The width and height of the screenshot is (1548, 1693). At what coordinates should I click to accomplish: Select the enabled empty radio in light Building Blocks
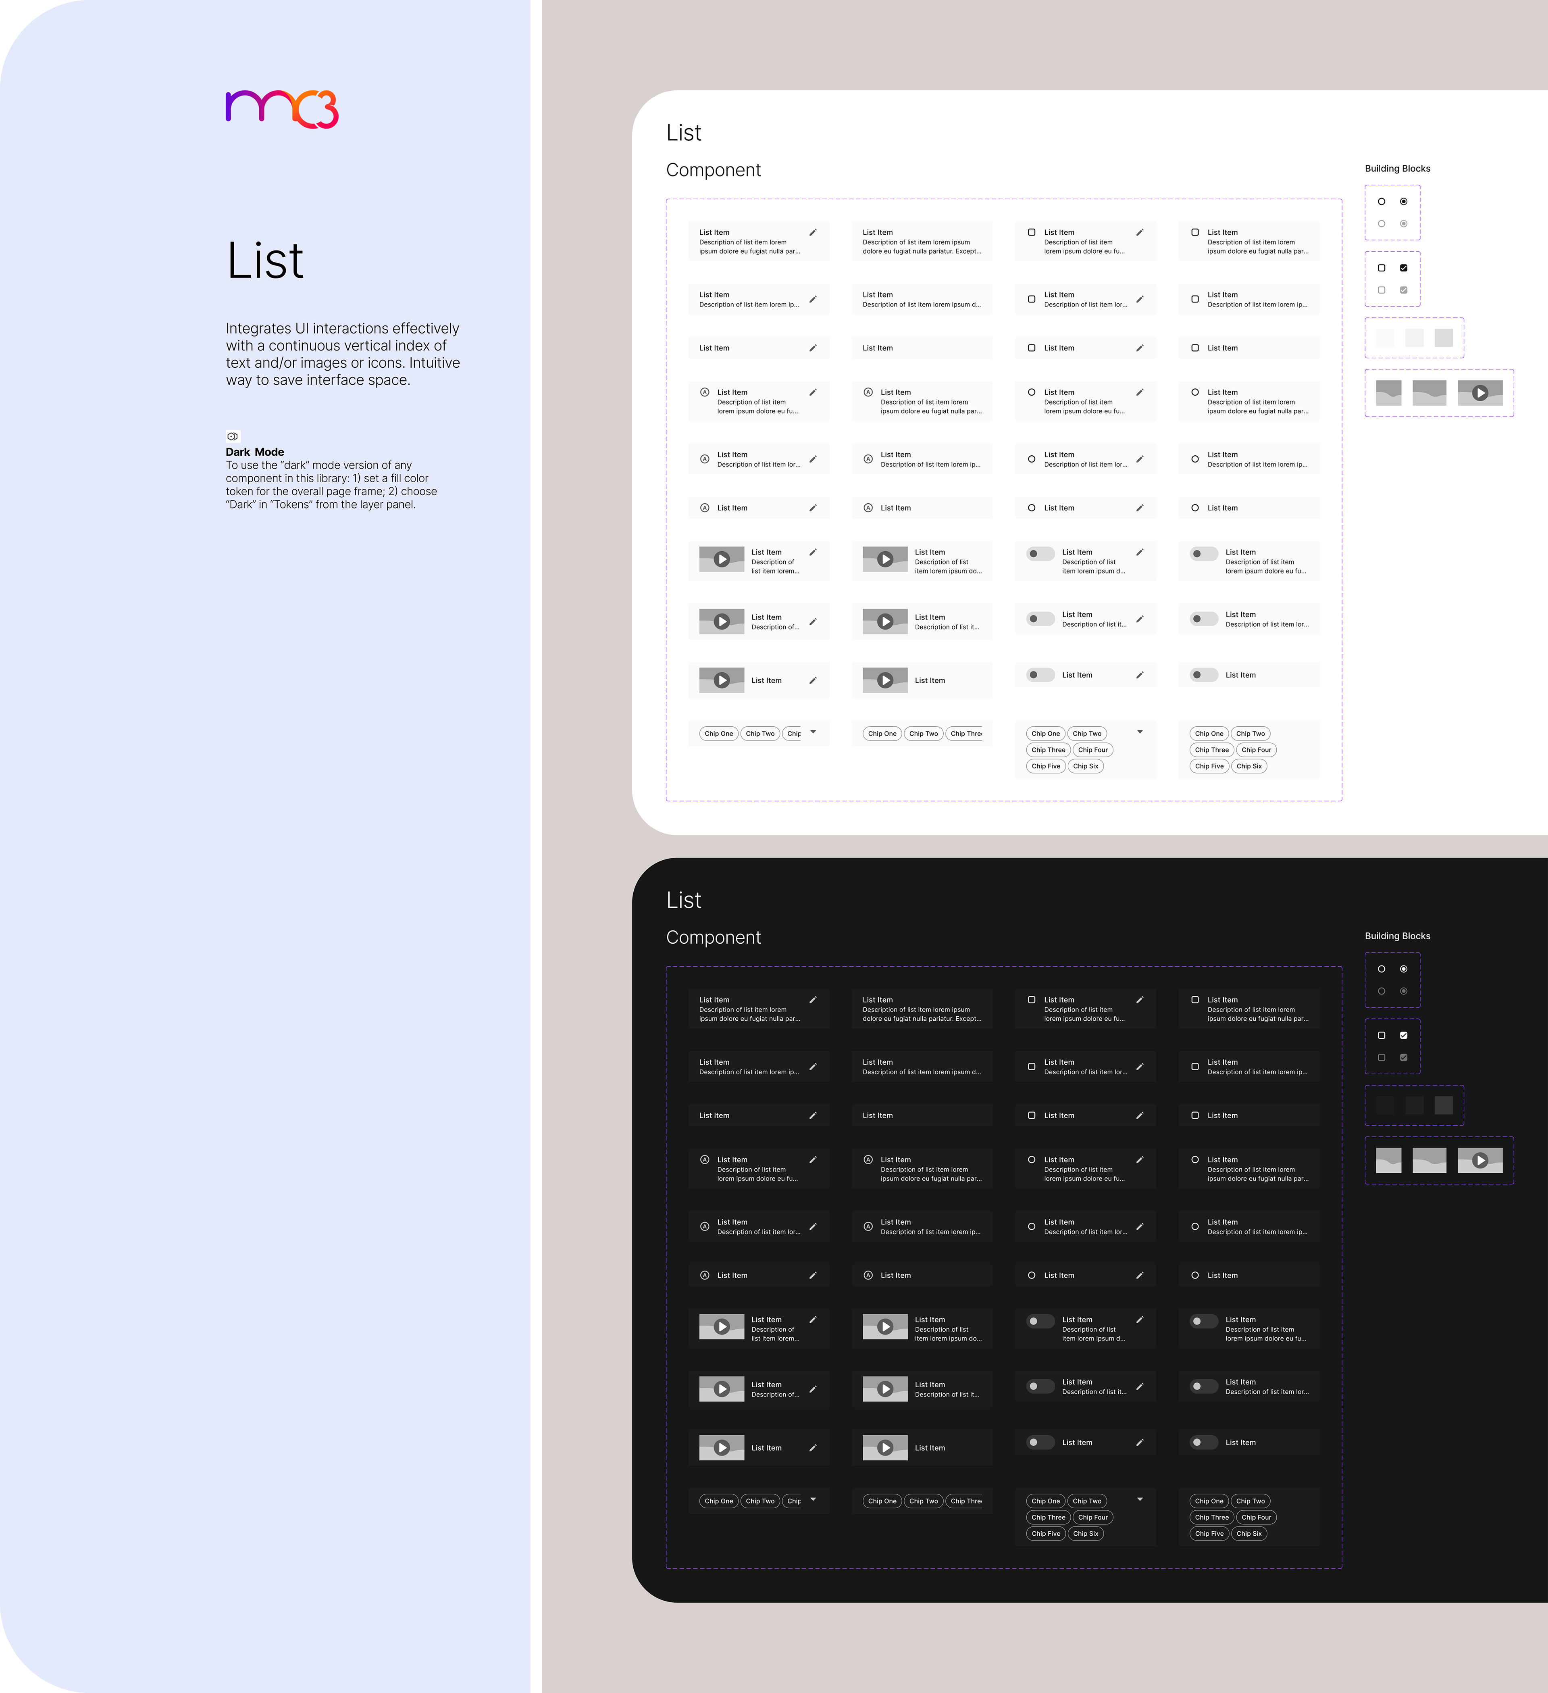click(1381, 202)
